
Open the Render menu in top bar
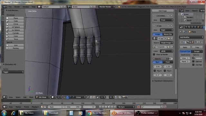tap(17, 7)
